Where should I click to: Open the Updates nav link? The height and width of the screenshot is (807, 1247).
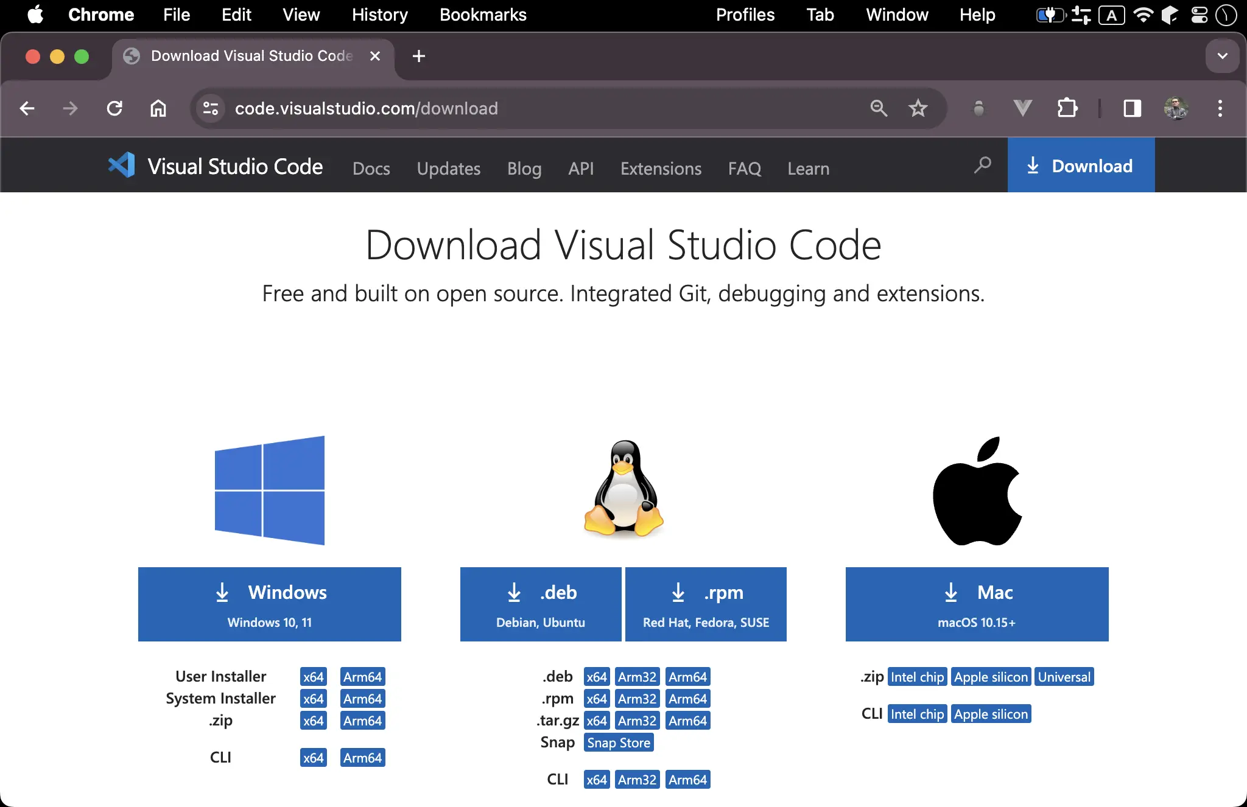click(x=449, y=169)
